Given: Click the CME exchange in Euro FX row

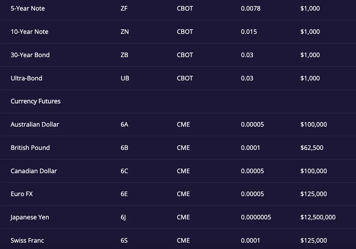Looking at the screenshot, I should pyautogui.click(x=183, y=194).
